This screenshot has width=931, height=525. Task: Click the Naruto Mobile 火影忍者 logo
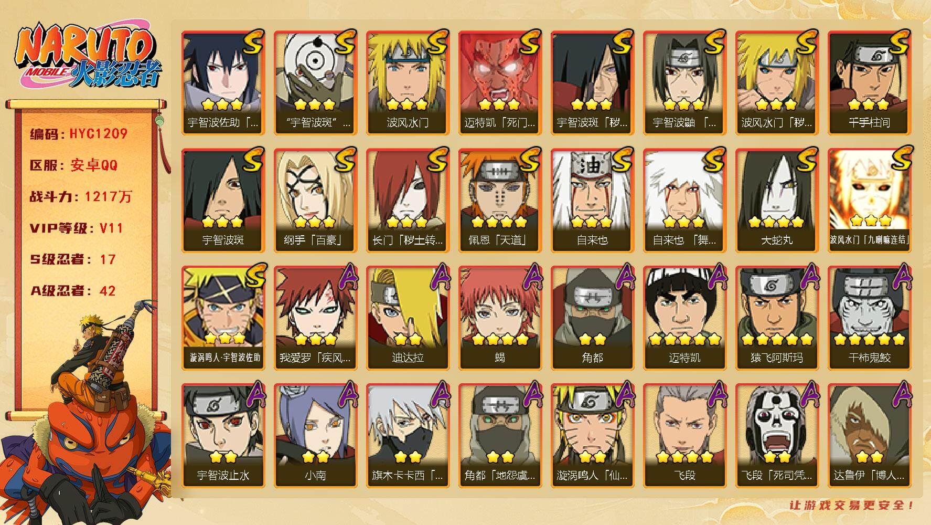tap(88, 57)
